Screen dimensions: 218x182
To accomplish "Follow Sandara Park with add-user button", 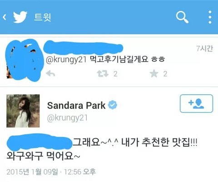I will point(196,104).
